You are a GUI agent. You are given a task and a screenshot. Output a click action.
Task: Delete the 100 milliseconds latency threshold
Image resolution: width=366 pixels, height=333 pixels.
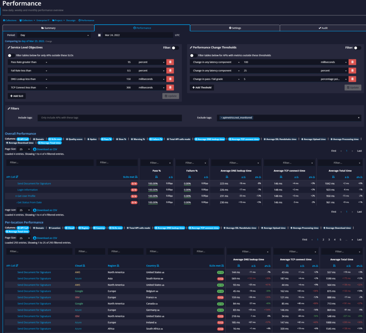tap(352, 62)
